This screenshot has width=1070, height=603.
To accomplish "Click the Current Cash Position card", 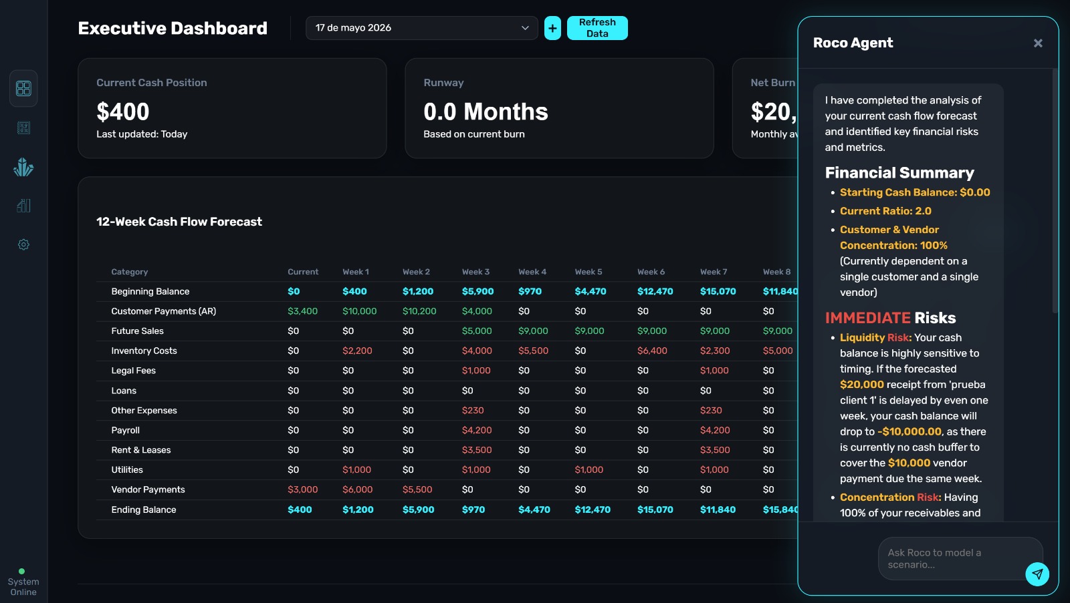I will (x=232, y=108).
